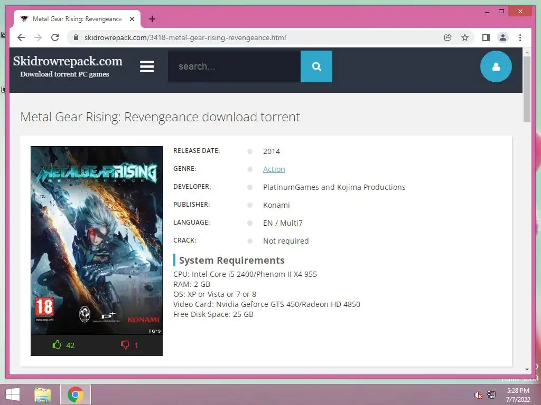
Task: Click the scrollbar down arrow
Action: [x=527, y=370]
